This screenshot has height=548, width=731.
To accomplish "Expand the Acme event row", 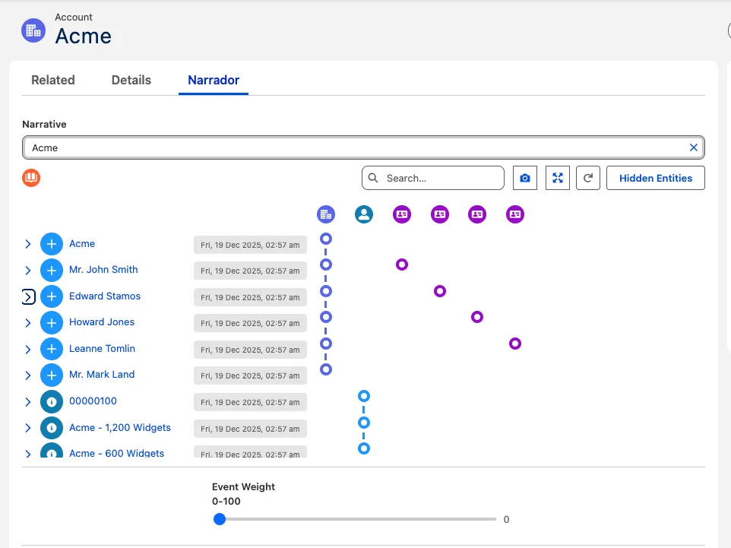I will 28,244.
